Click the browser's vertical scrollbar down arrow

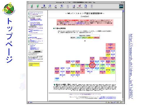pos(123,100)
